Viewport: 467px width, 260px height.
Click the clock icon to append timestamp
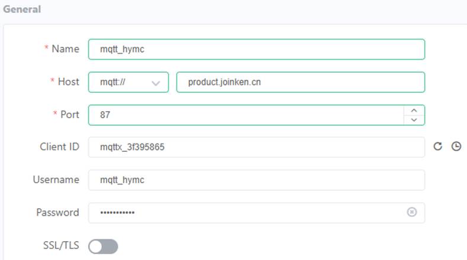pyautogui.click(x=456, y=147)
